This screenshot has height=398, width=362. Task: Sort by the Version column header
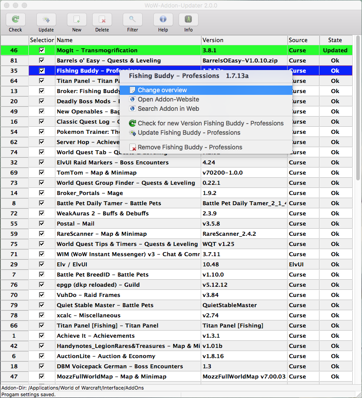244,40
